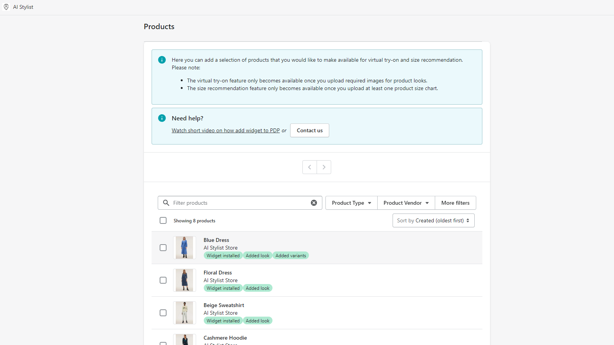The image size is (614, 345).
Task: Open the Product Vendor dropdown
Action: point(406,203)
